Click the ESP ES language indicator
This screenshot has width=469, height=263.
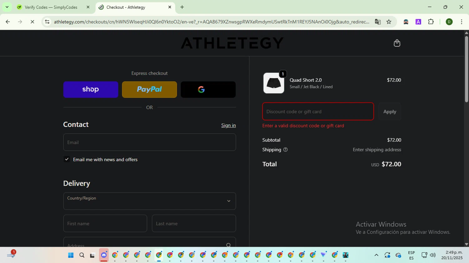411,255
